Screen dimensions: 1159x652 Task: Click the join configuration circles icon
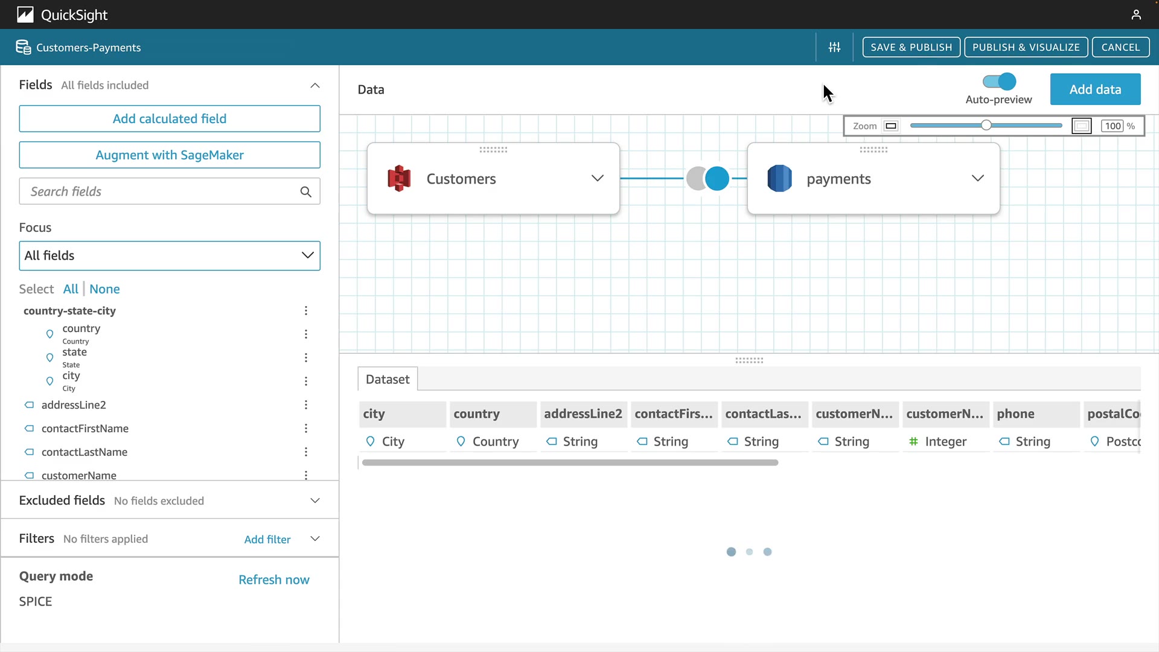click(x=708, y=179)
